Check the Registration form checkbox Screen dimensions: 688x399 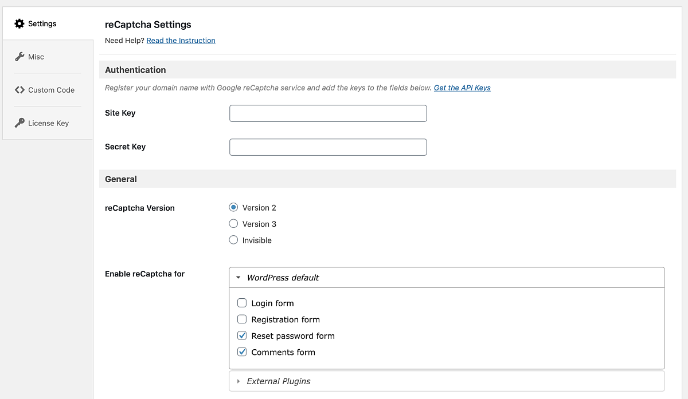pos(242,319)
